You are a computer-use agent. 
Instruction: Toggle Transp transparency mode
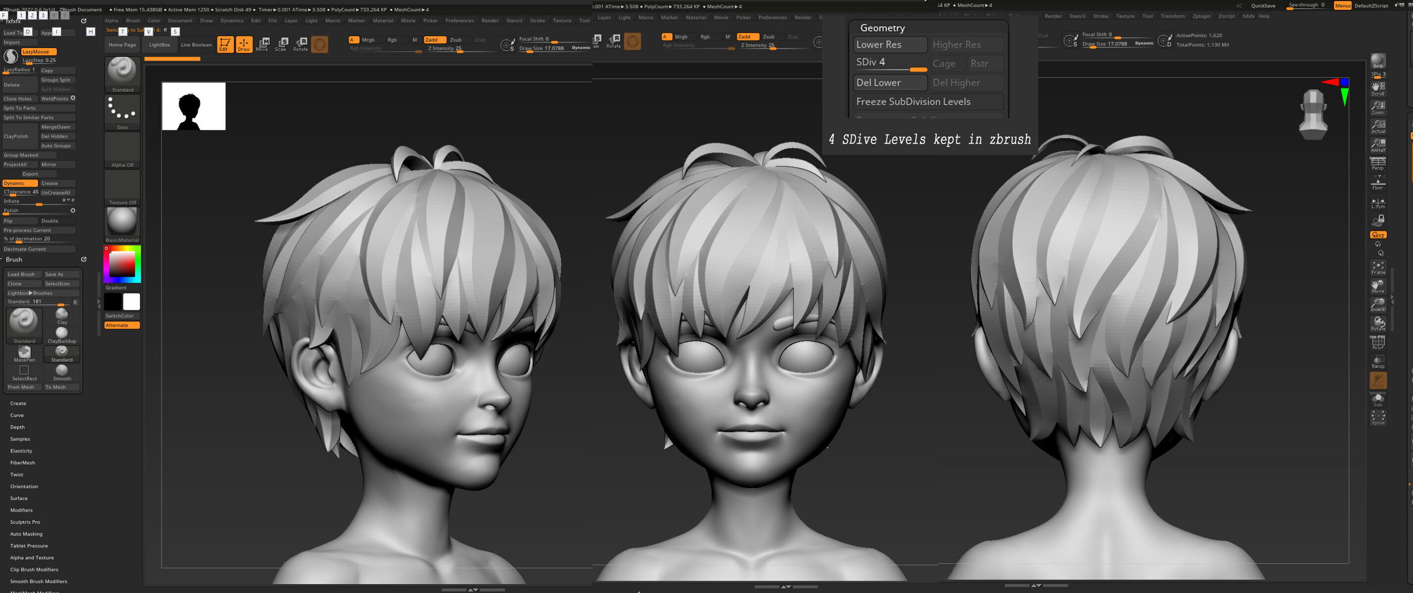(x=1378, y=361)
